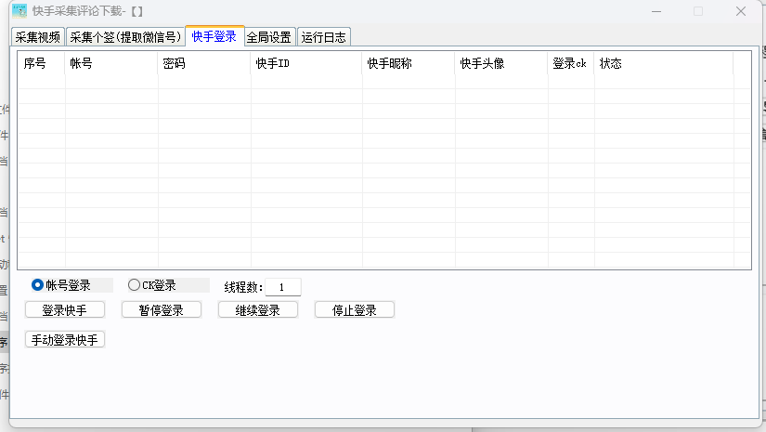
Task: Select the 帐号登录 radio option
Action: [x=38, y=285]
